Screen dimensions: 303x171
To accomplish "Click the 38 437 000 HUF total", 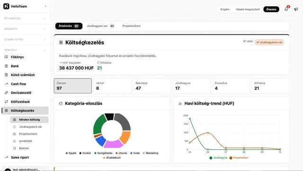I will click(x=76, y=68).
